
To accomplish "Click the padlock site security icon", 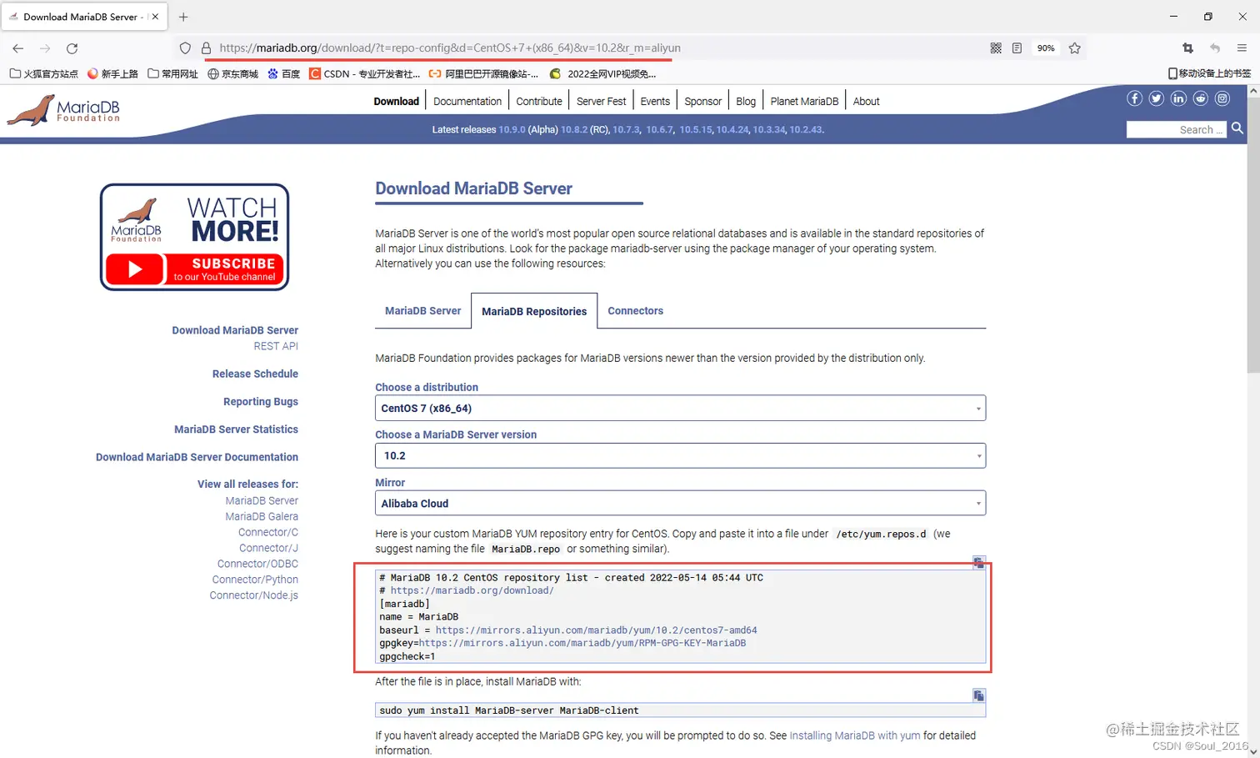I will click(x=206, y=48).
